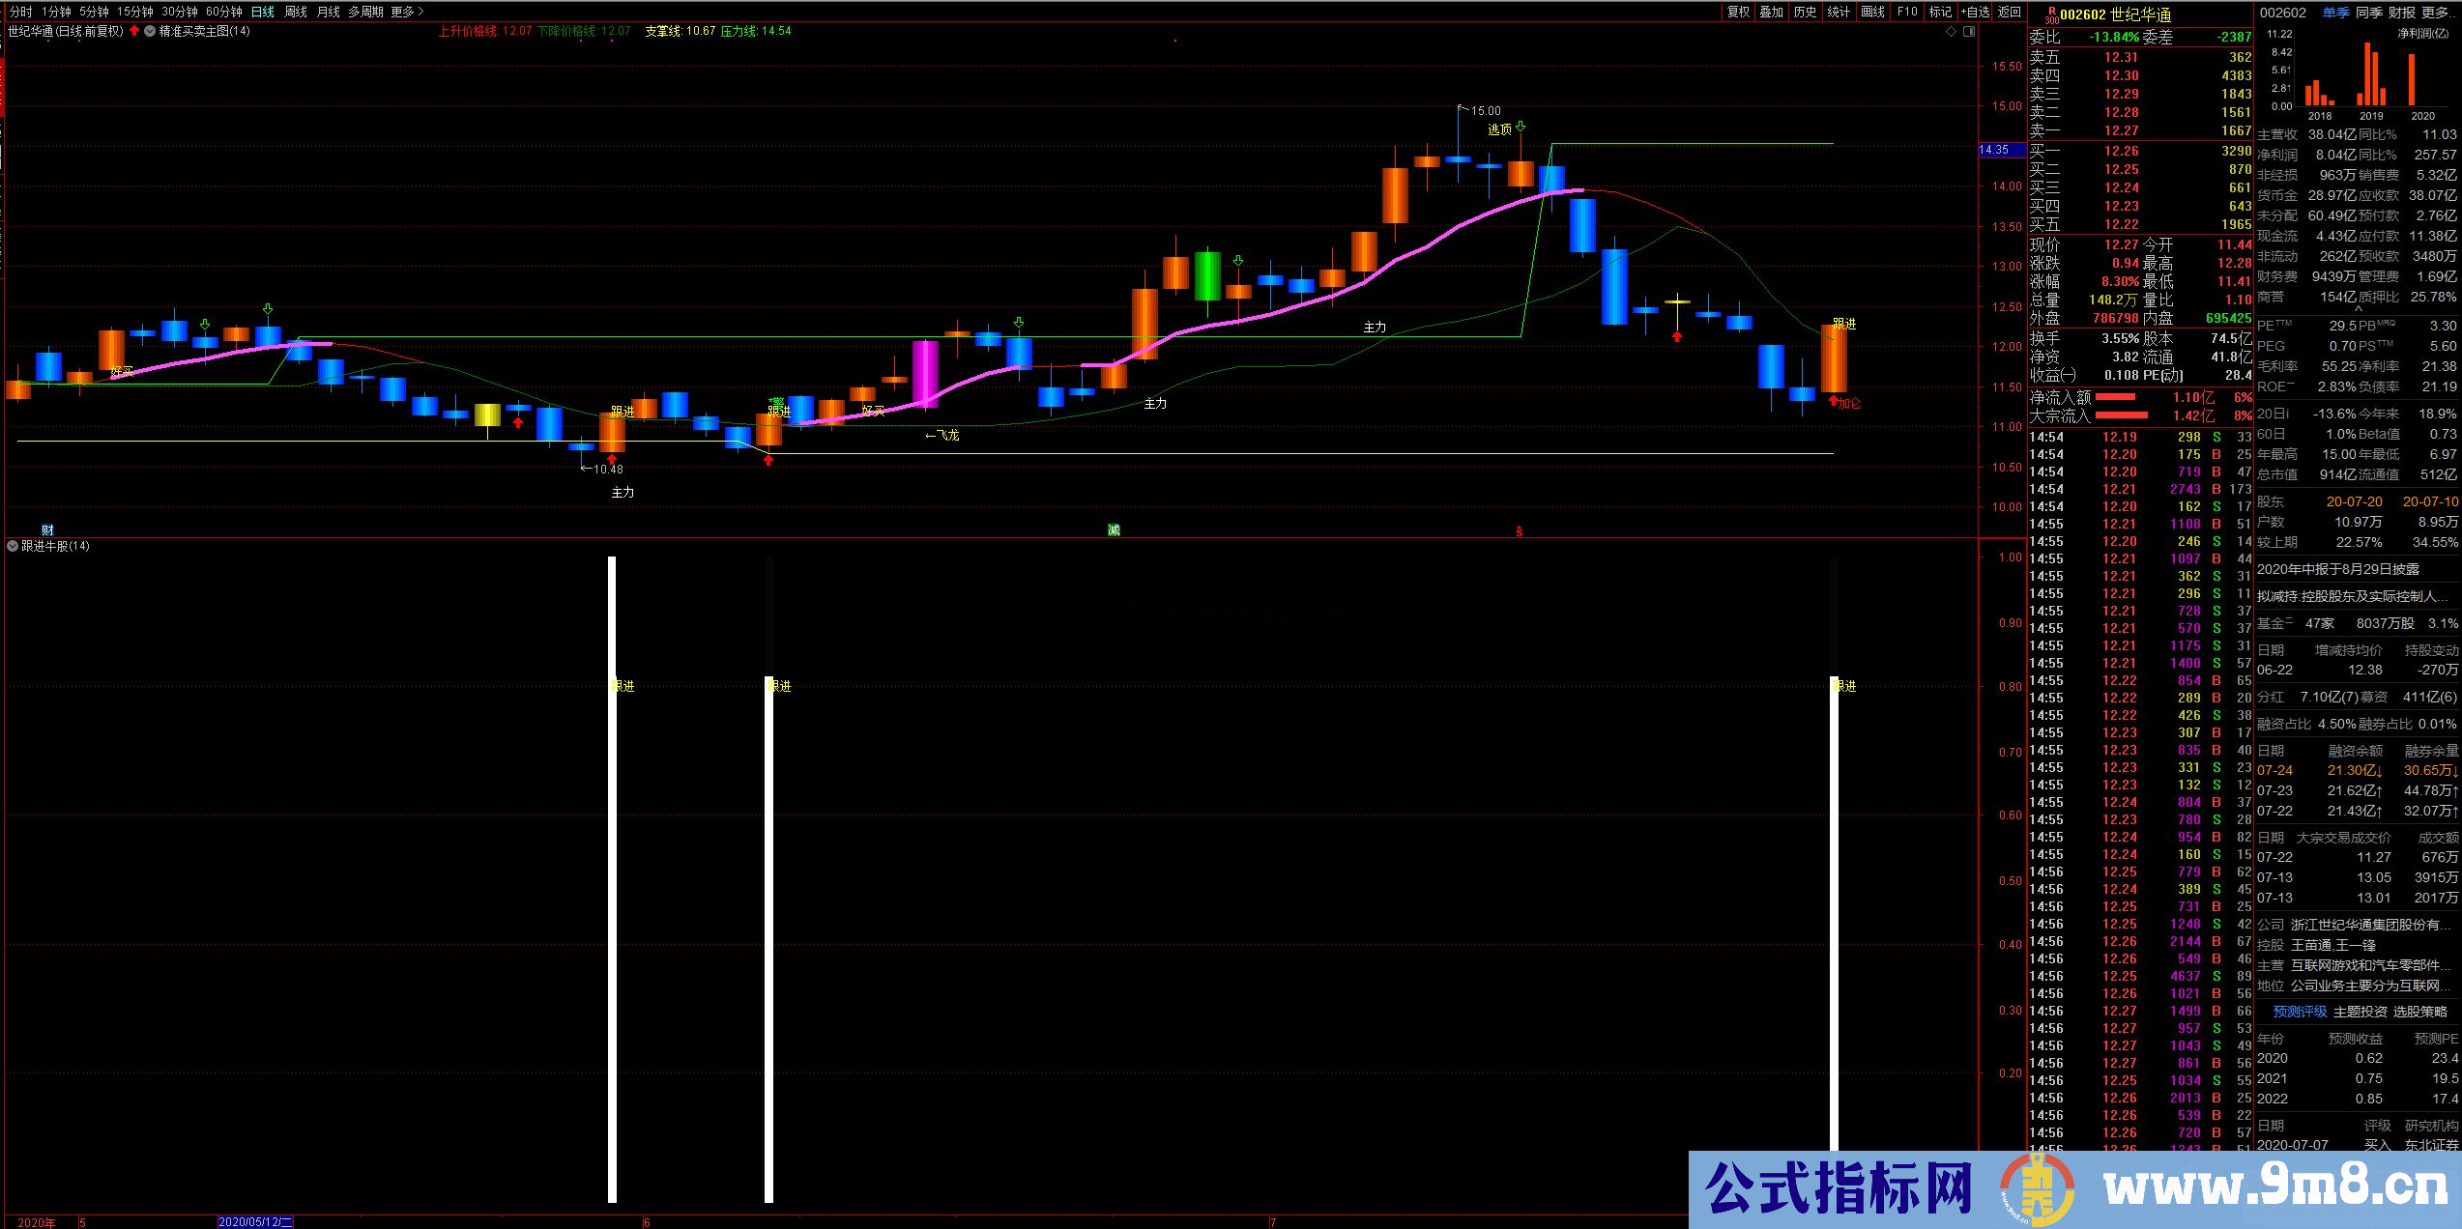Open 精准买卖主图 indicator dropdown
The width and height of the screenshot is (2462, 1229).
[x=150, y=31]
